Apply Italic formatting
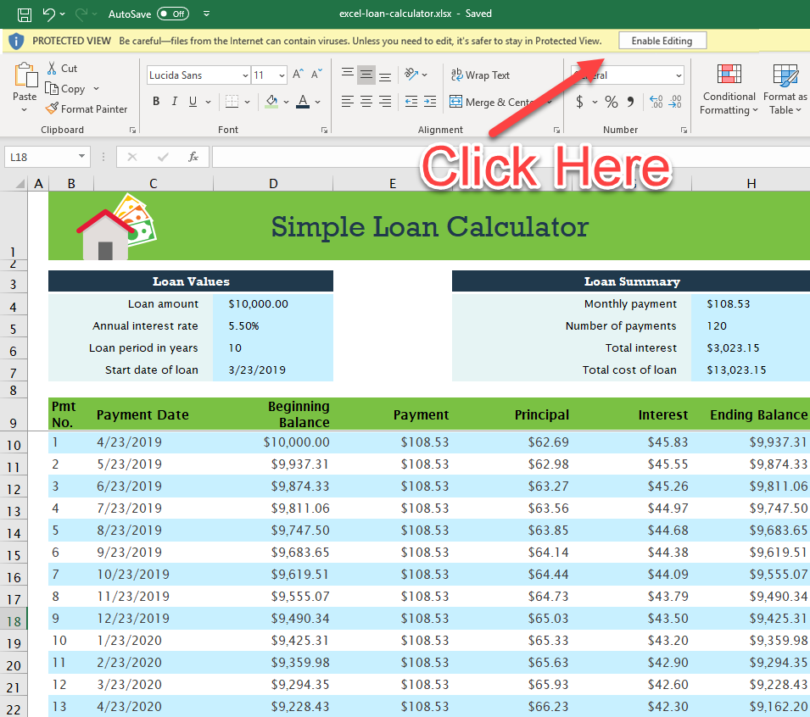 175,102
